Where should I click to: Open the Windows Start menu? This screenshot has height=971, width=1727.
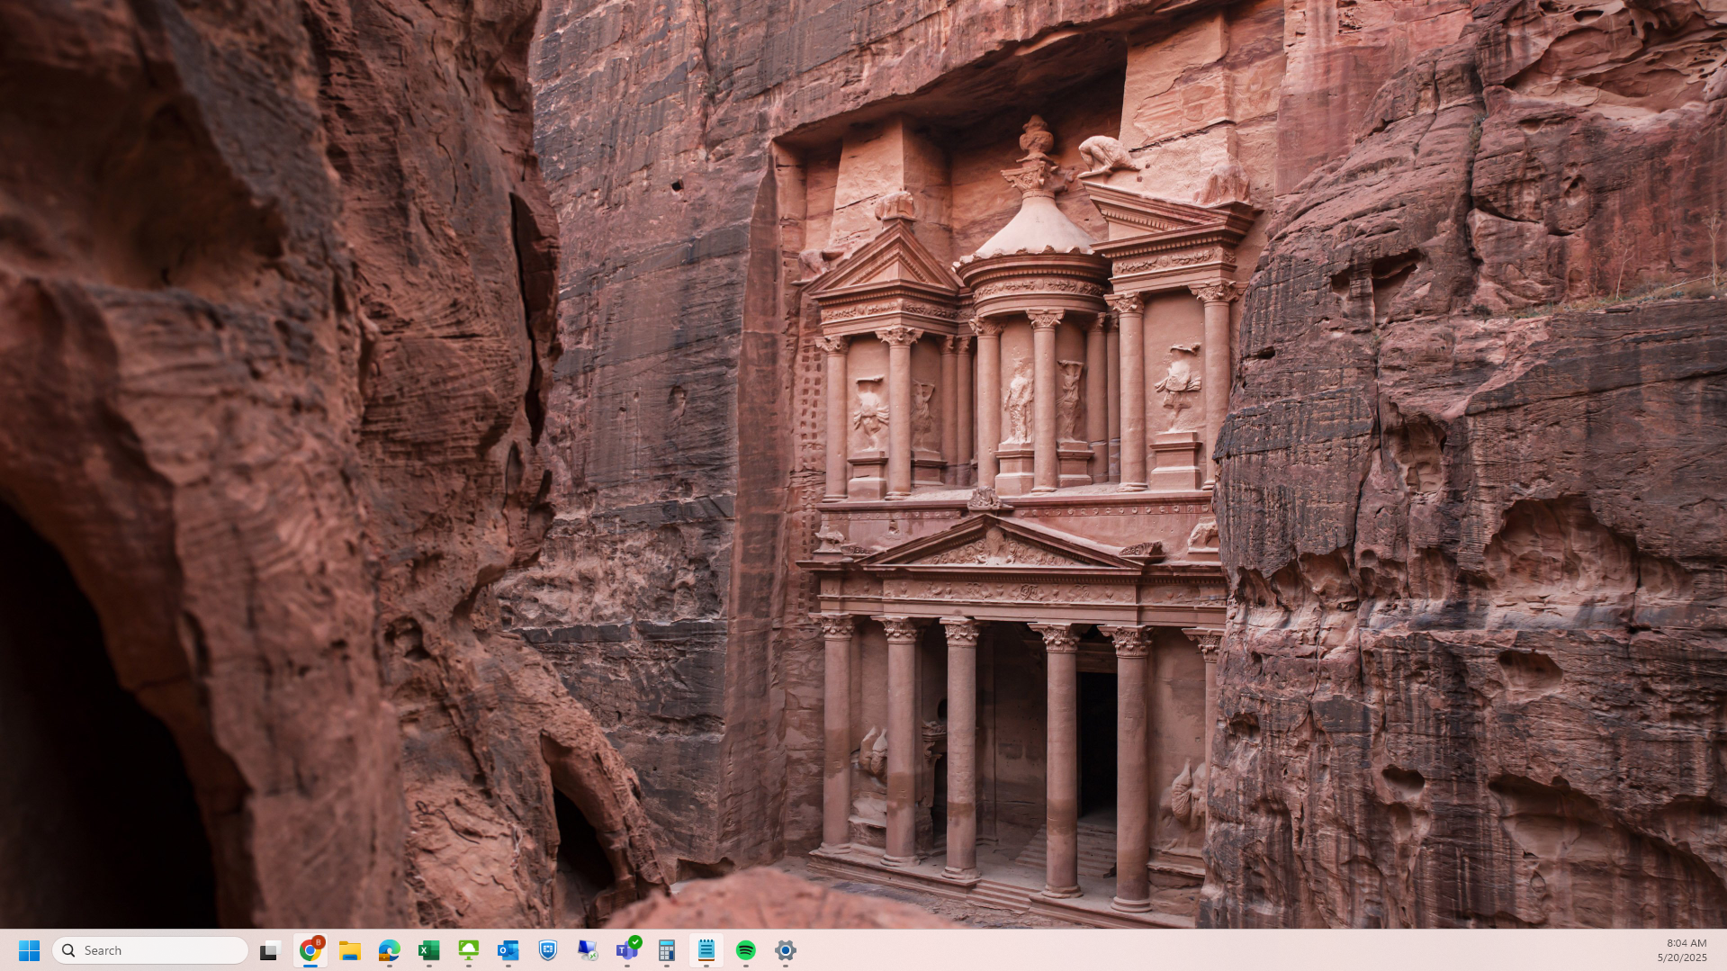(30, 950)
